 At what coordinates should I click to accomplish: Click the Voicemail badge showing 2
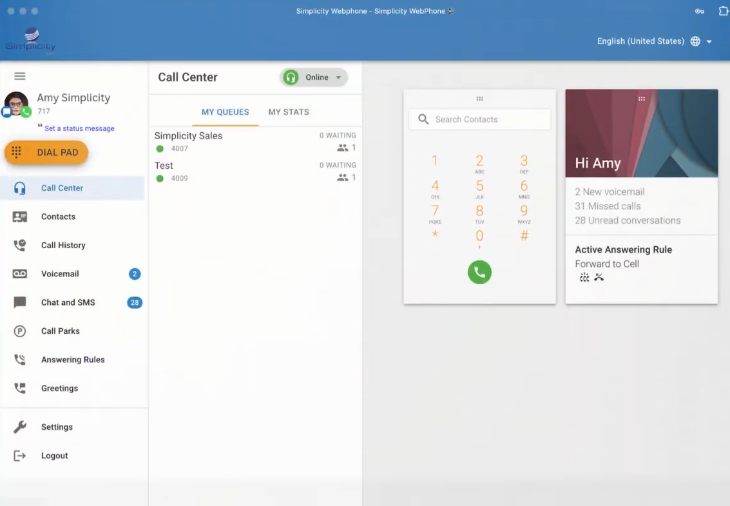(x=135, y=274)
